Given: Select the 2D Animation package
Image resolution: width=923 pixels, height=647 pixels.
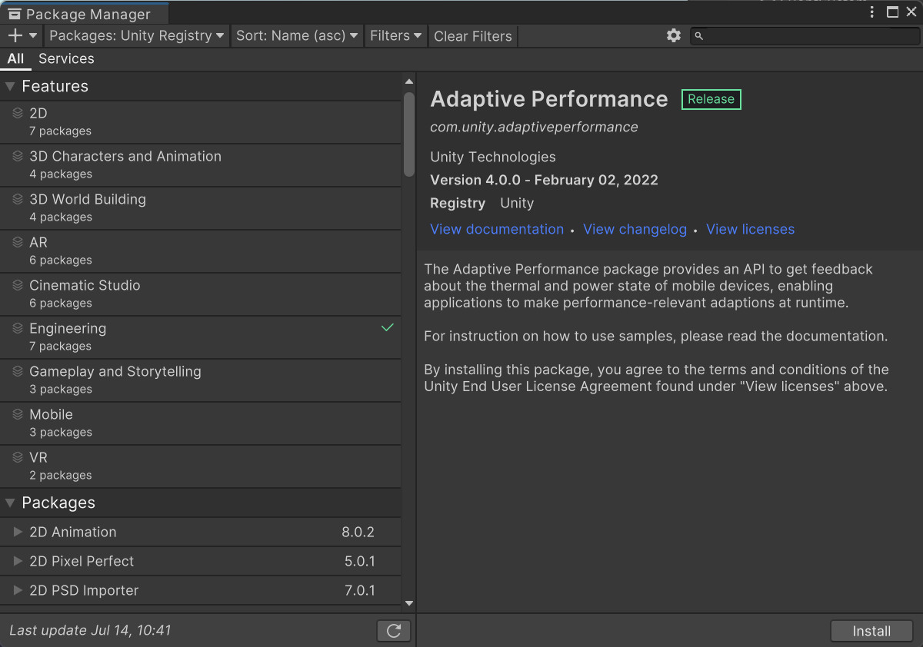Looking at the screenshot, I should pos(201,532).
